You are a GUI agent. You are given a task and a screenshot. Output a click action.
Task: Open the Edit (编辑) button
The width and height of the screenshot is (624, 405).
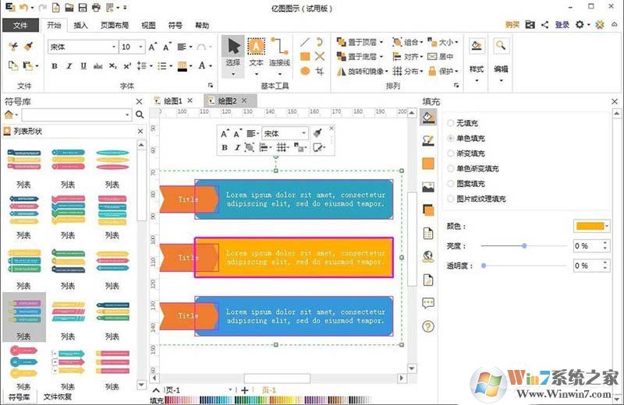tap(501, 60)
